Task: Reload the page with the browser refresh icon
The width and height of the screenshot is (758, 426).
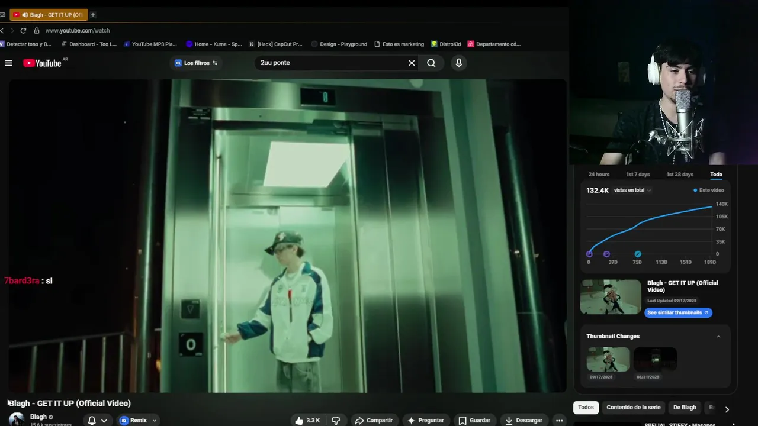Action: [23, 30]
